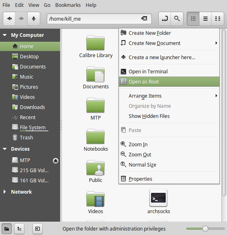Adjust the zoom slider handle
This screenshot has height=235, width=227.
[205, 229]
